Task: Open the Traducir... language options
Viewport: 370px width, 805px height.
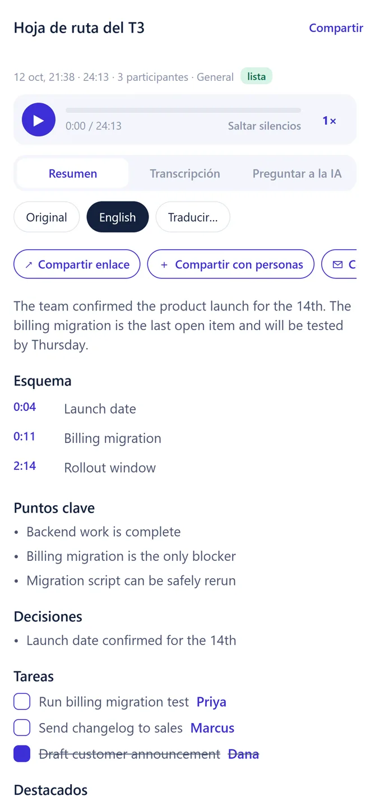Action: tap(193, 217)
